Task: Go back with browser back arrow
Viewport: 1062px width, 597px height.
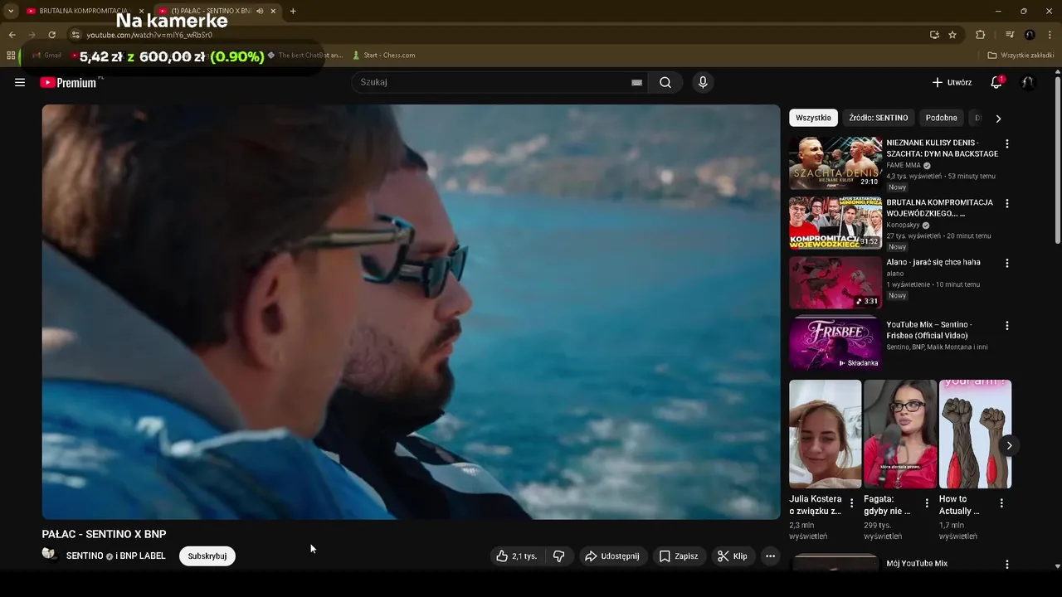Action: (x=12, y=35)
